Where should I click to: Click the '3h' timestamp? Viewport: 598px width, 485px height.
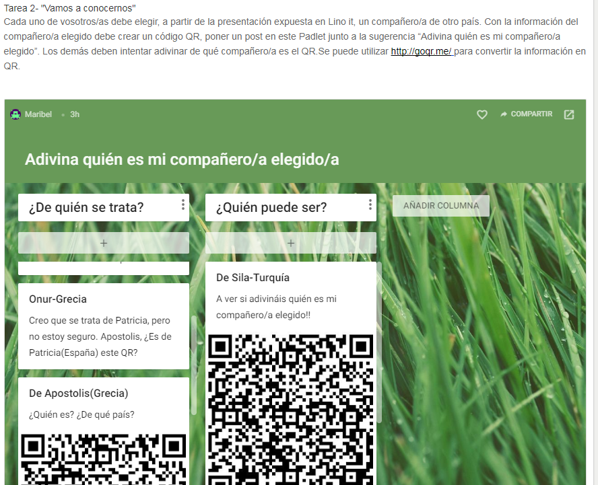pos(75,114)
